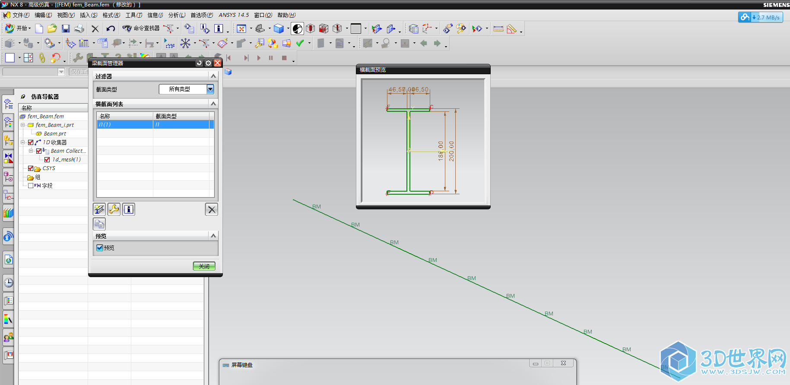The image size is (790, 385).
Task: Open the Web Browser sidebar tab
Action: pyautogui.click(x=8, y=260)
